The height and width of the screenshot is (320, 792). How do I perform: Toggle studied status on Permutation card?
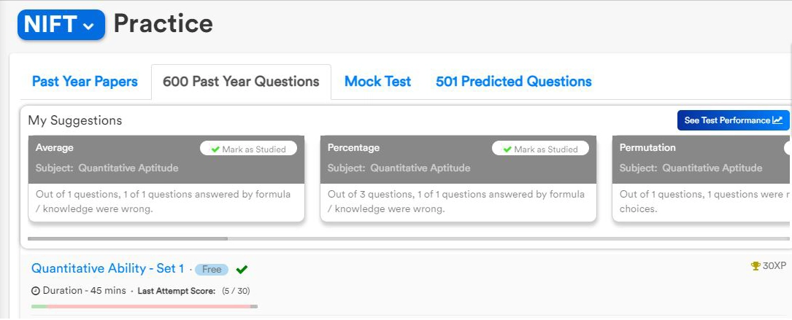point(787,149)
